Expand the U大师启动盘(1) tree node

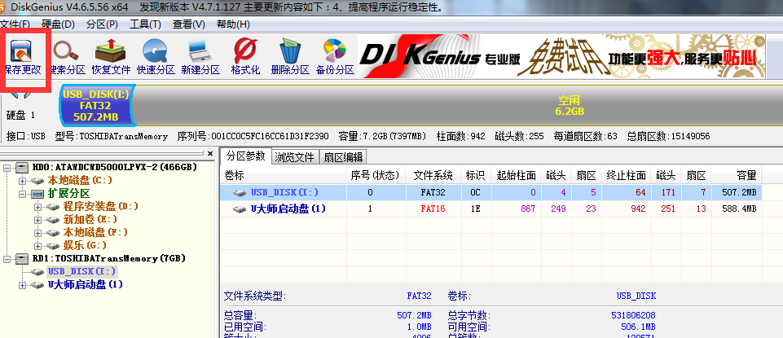point(22,284)
